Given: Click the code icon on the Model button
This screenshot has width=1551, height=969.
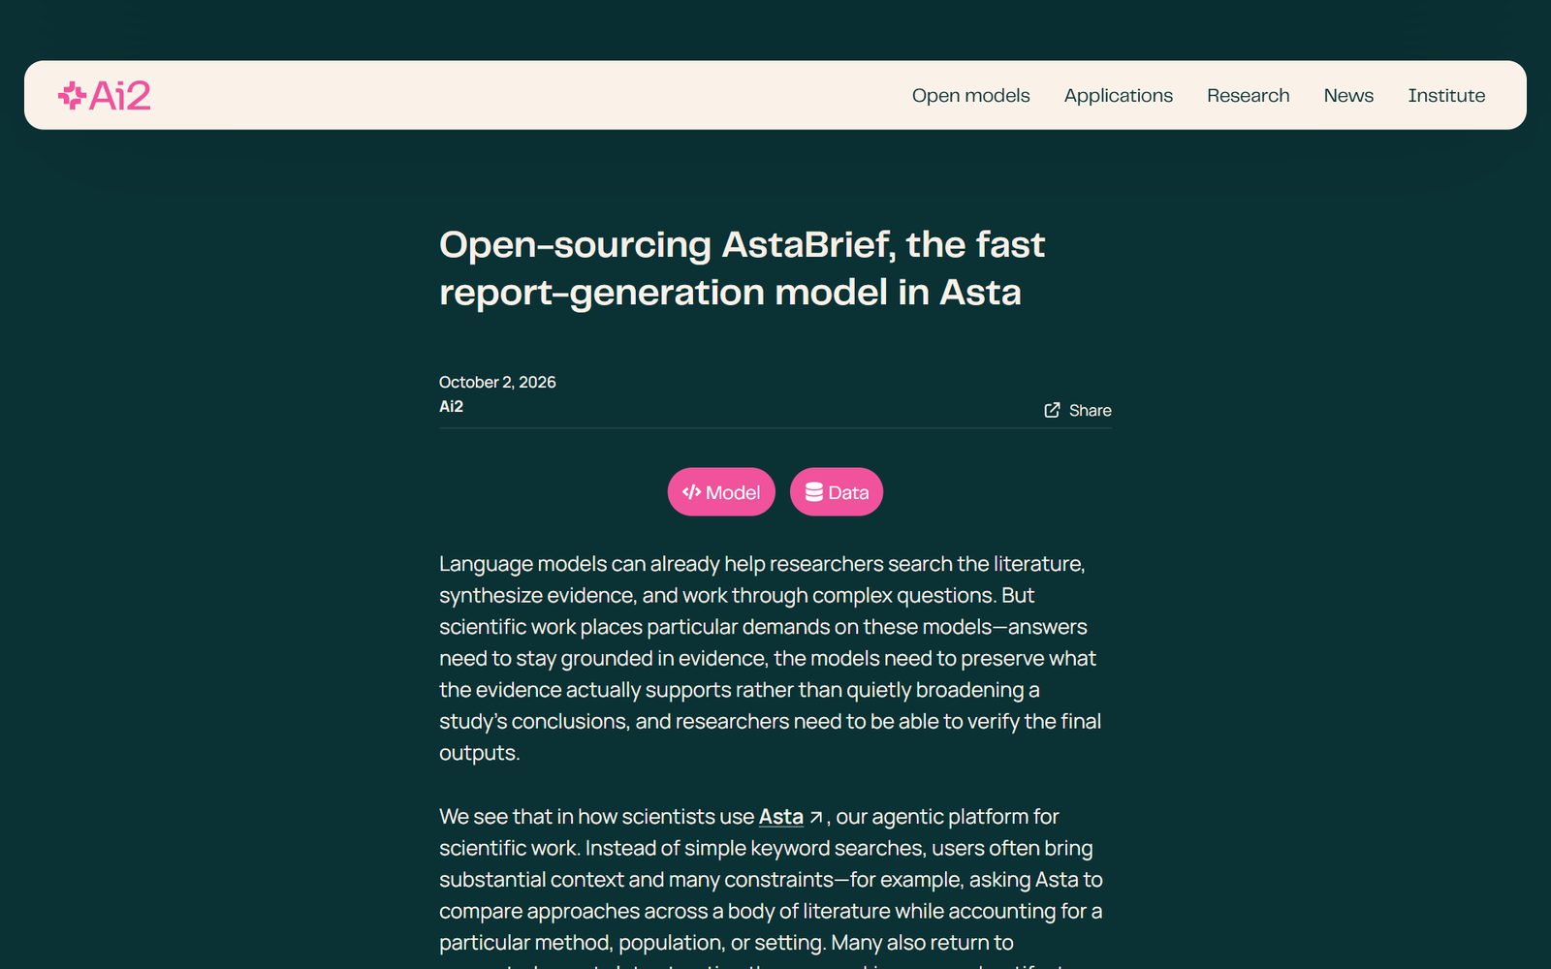Looking at the screenshot, I should coord(691,492).
